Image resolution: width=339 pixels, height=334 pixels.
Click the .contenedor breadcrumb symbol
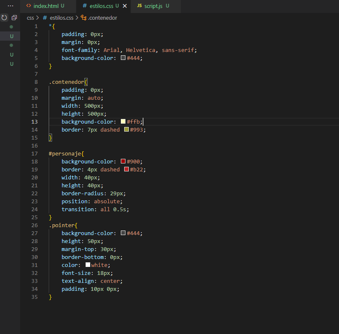pyautogui.click(x=102, y=18)
